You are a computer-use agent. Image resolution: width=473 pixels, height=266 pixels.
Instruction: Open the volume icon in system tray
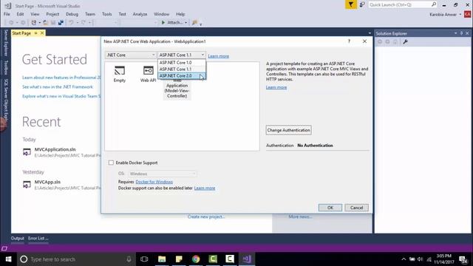(x=421, y=259)
